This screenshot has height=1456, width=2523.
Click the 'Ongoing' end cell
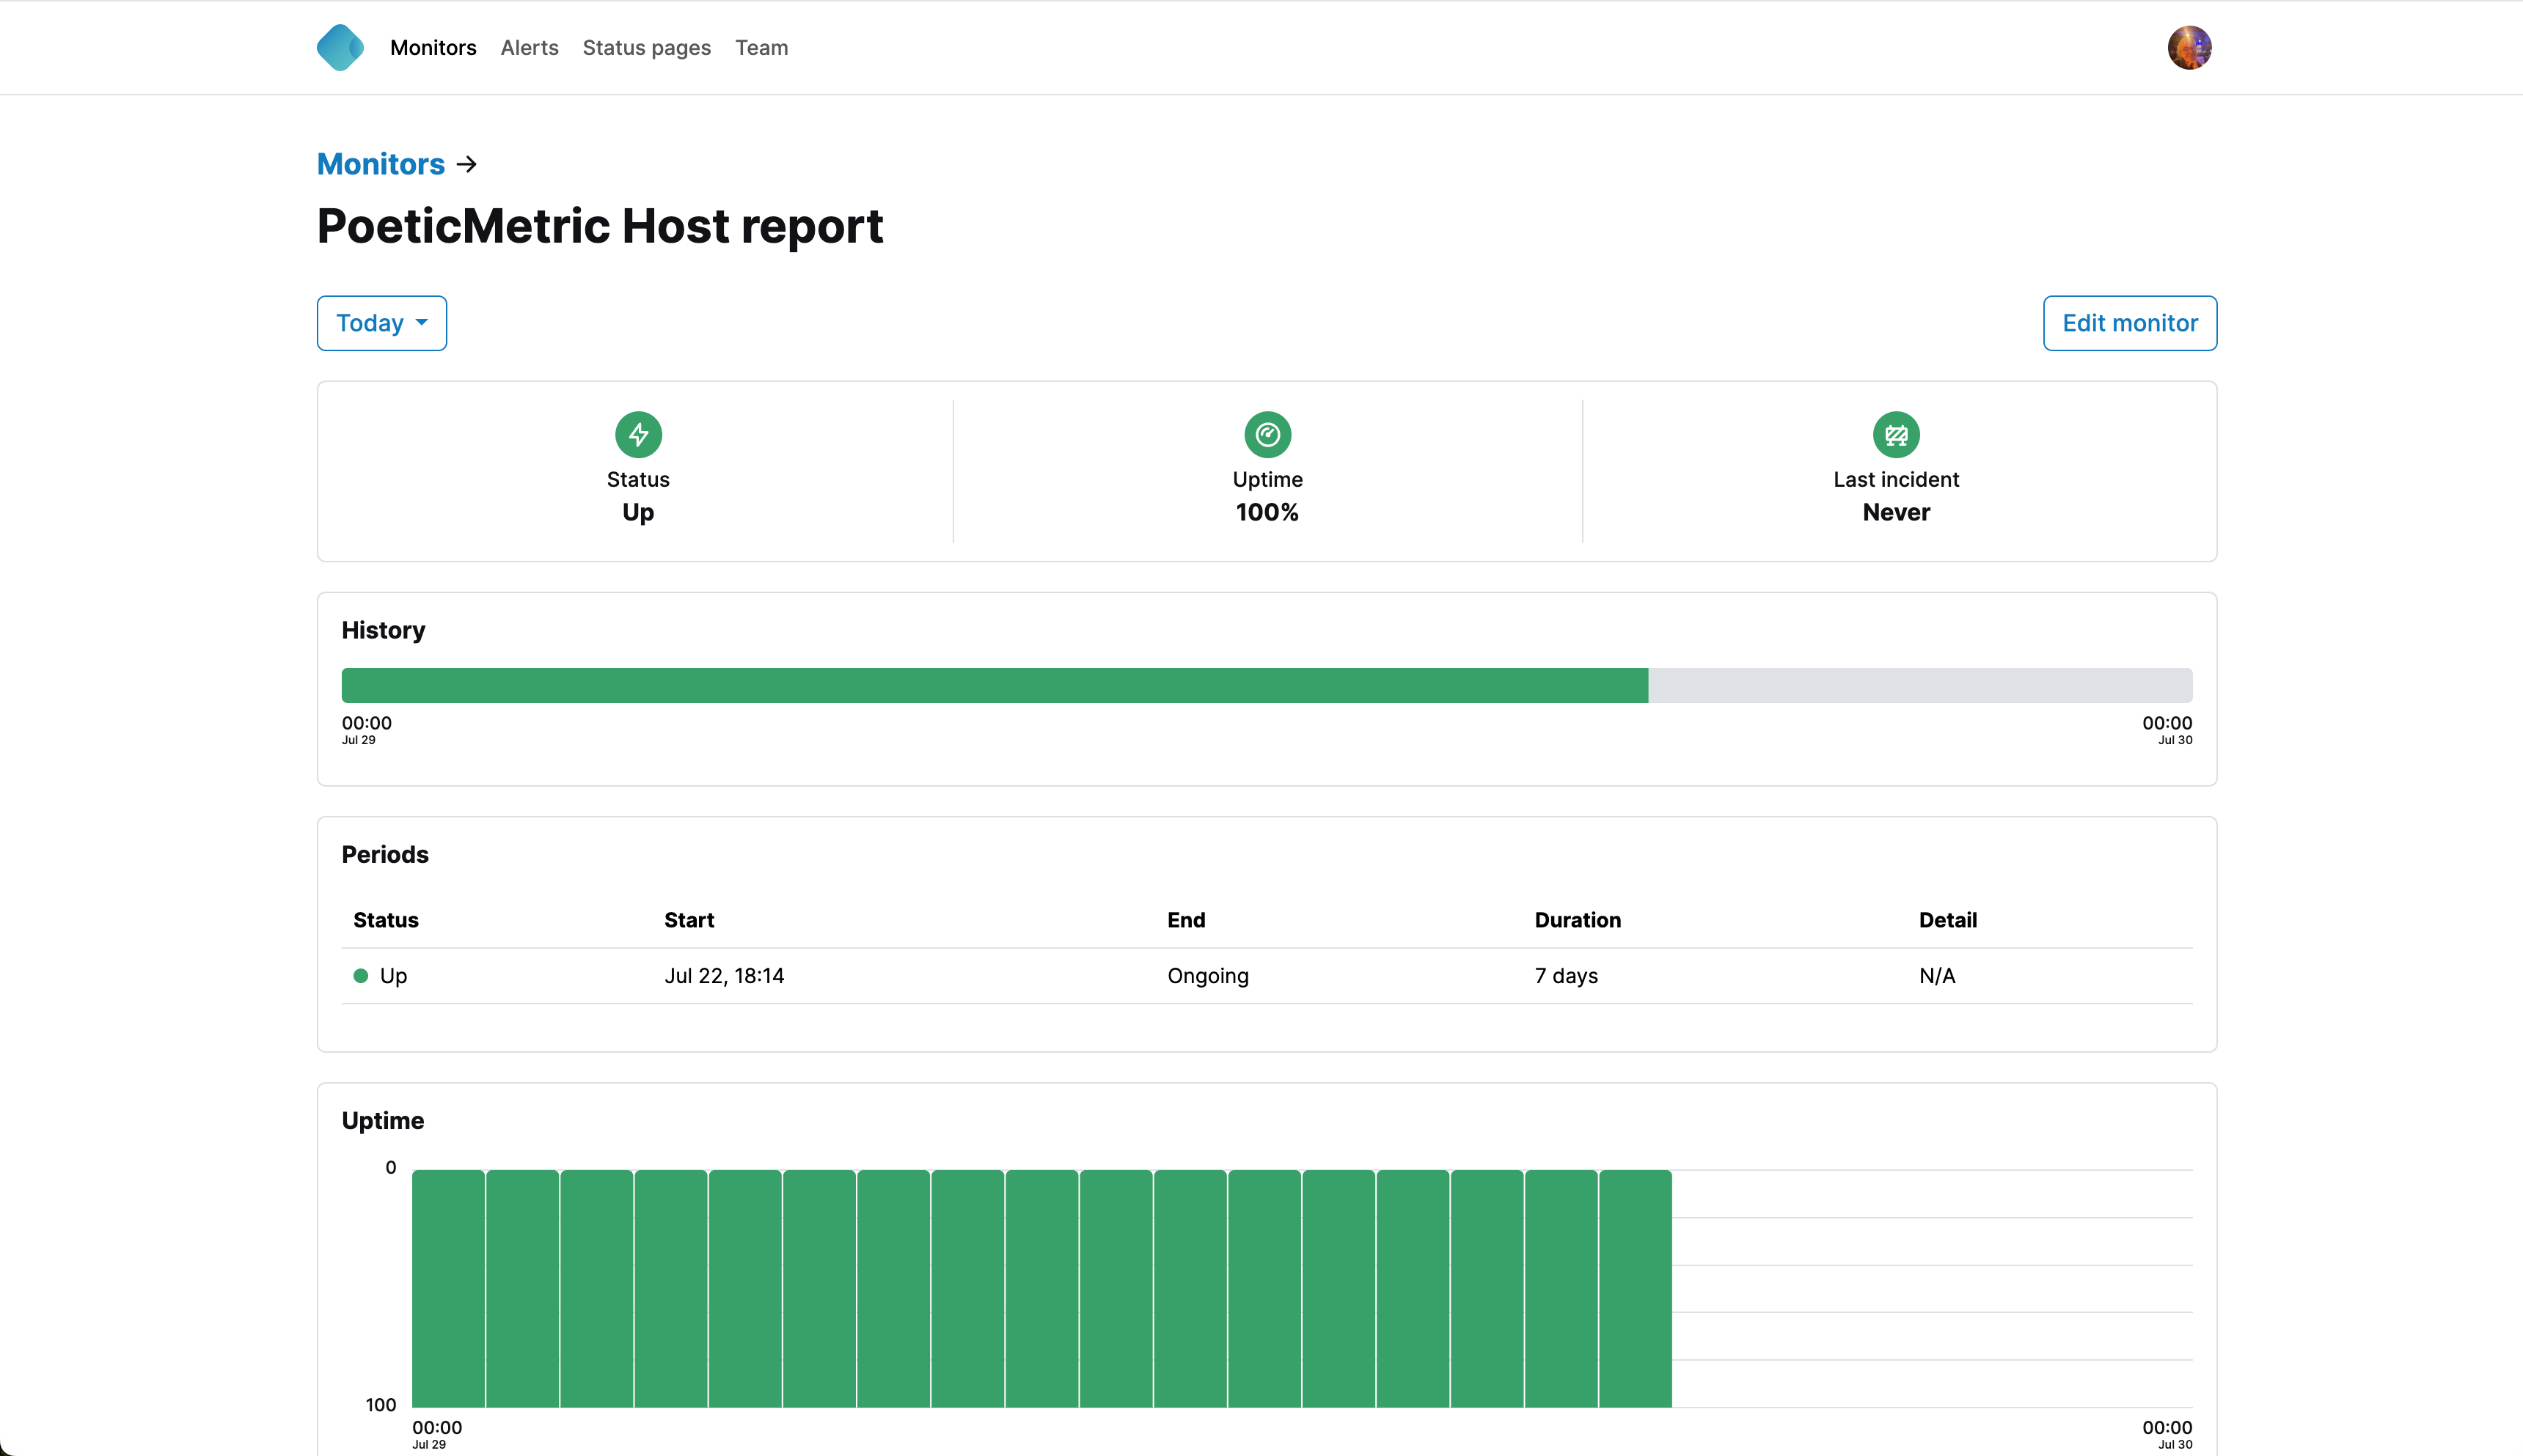1209,975
